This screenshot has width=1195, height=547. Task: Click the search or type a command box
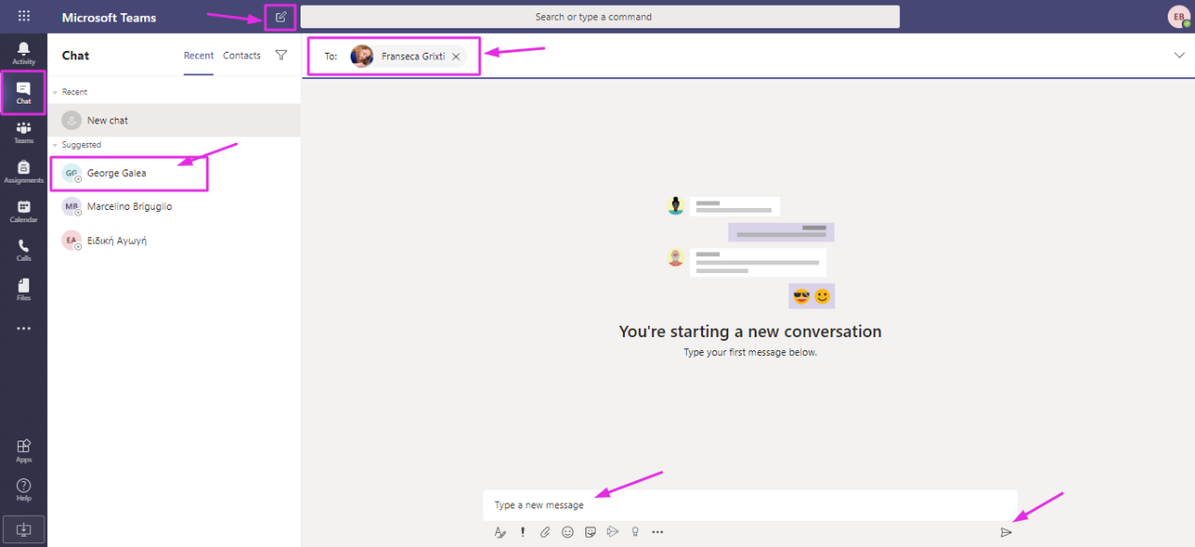pyautogui.click(x=600, y=17)
